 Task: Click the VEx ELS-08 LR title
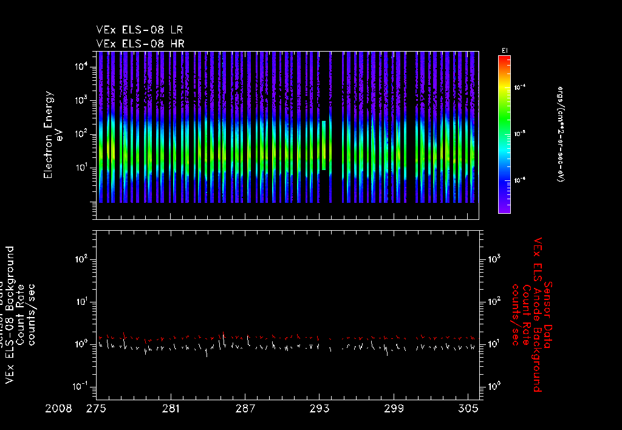pyautogui.click(x=139, y=30)
